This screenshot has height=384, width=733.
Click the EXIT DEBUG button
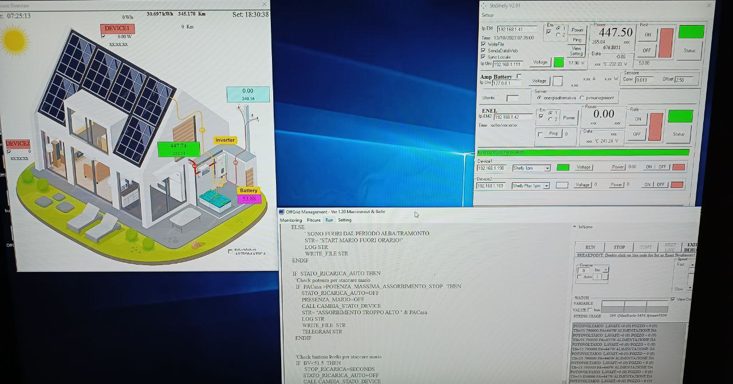[690, 247]
